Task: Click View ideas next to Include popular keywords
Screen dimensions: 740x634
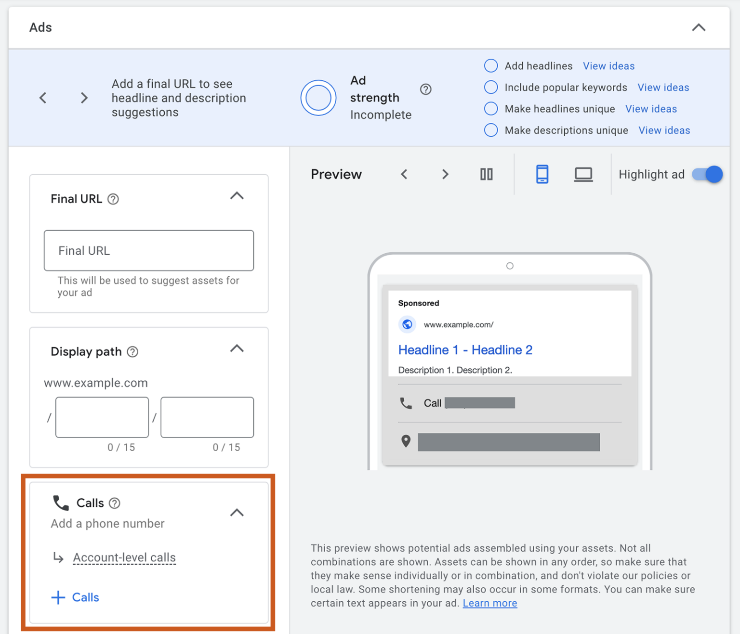Action: tap(663, 87)
